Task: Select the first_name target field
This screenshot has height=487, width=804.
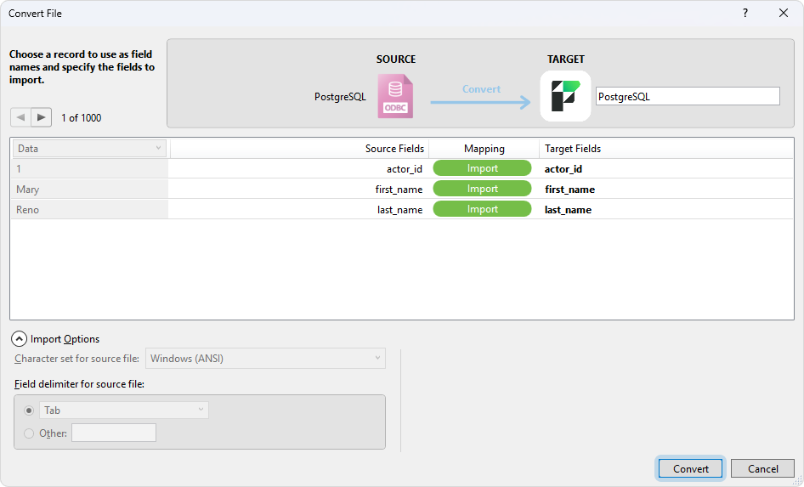Action: tap(569, 190)
